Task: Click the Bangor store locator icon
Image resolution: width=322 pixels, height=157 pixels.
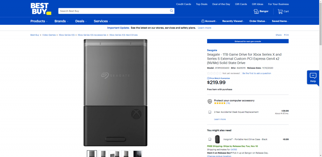Action: (x=256, y=11)
